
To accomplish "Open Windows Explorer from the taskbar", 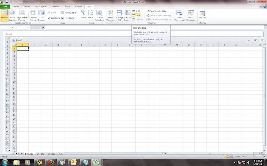I will 17,162.
